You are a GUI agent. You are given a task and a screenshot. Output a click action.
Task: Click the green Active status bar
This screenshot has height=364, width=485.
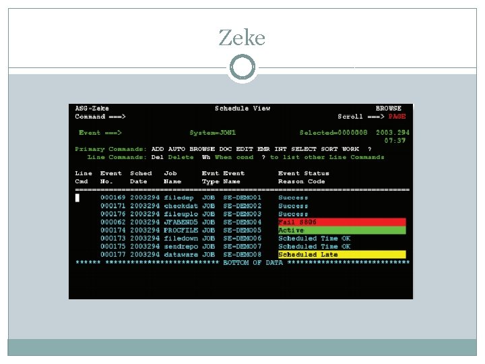tap(342, 231)
